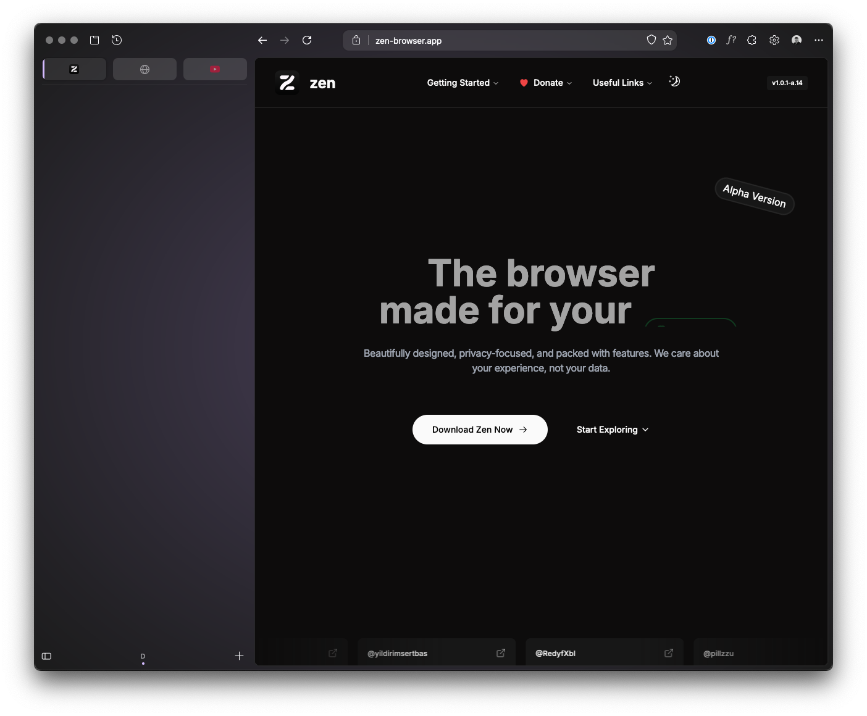Open browser settings gear
The width and height of the screenshot is (867, 716).
point(774,40)
